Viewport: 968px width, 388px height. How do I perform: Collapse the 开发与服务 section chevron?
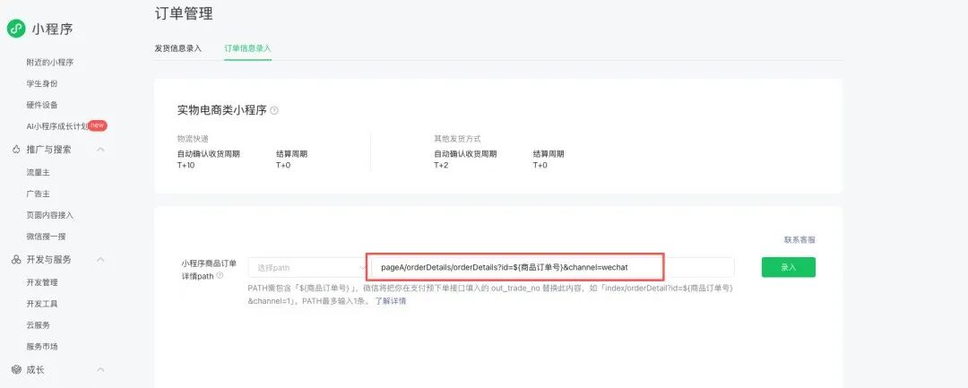tap(100, 260)
